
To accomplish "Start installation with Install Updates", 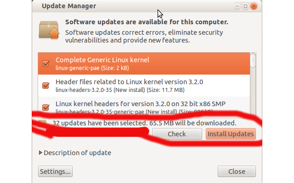I will point(230,134).
